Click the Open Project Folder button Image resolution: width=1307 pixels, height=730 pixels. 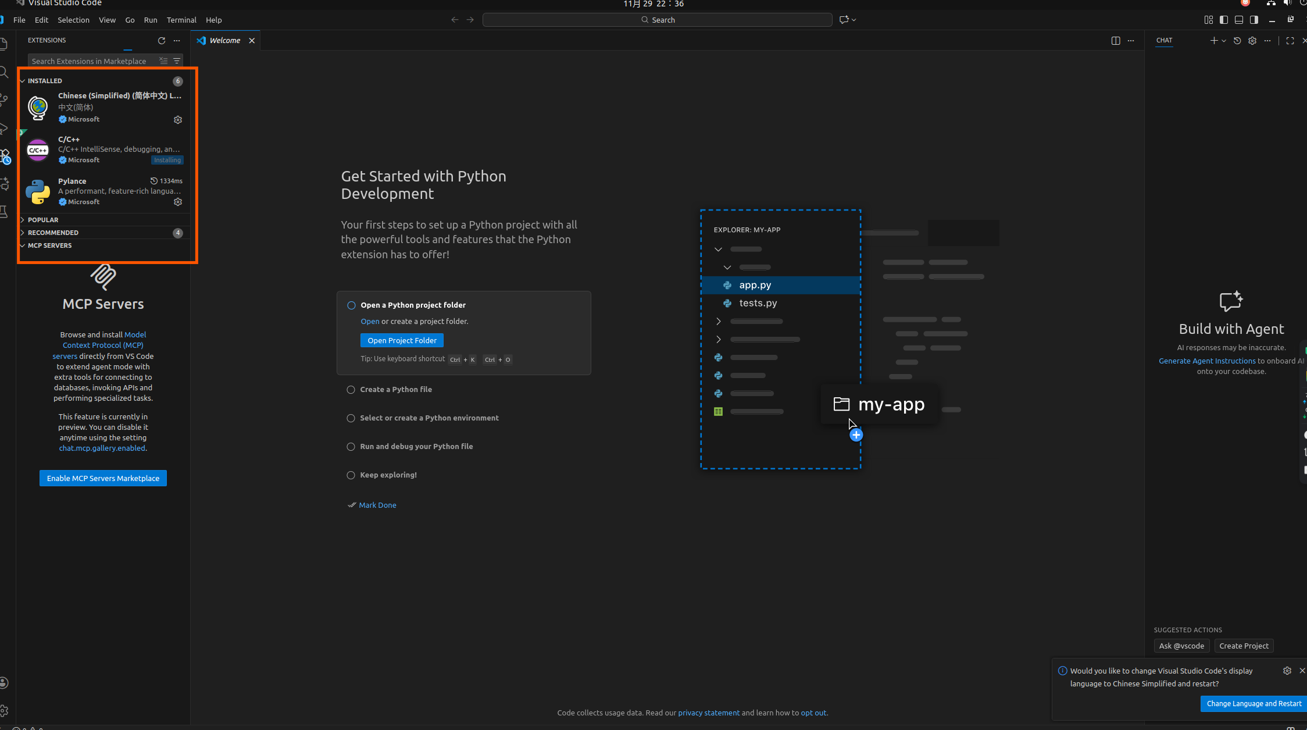pyautogui.click(x=402, y=341)
